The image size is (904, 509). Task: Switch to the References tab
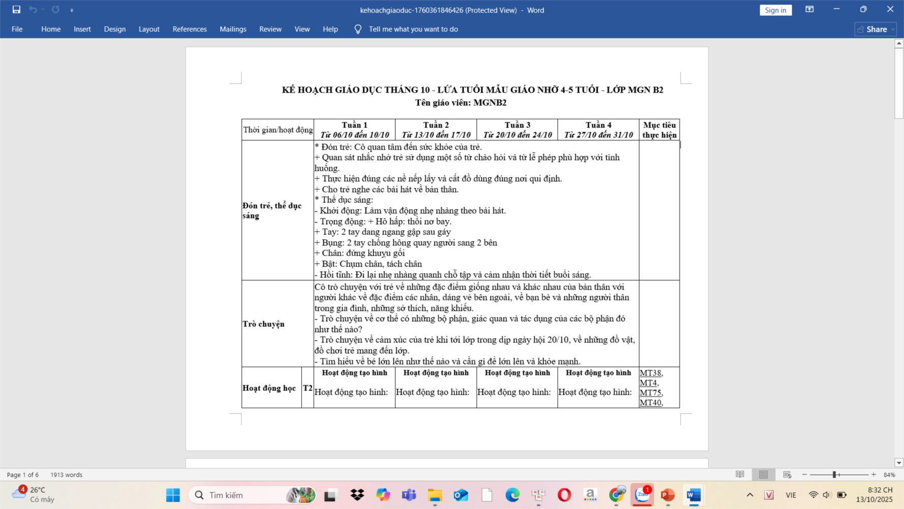coord(189,29)
